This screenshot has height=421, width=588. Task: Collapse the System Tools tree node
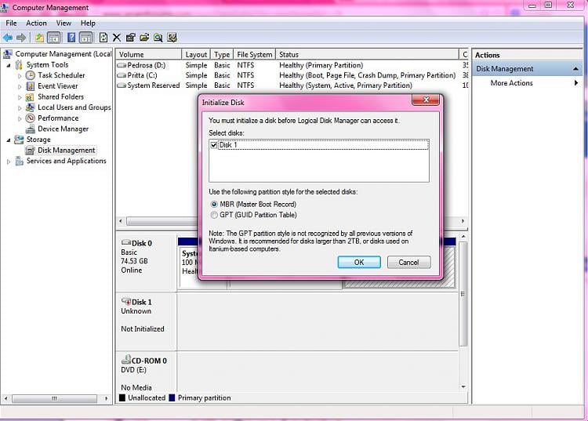pyautogui.click(x=9, y=65)
